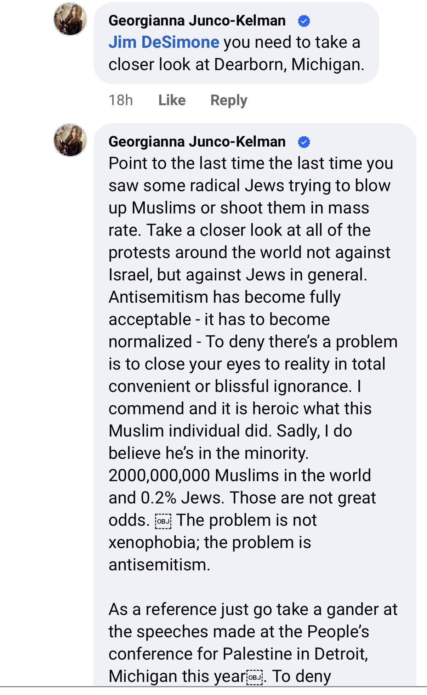Click verified badge on the Dearborn comment
This screenshot has height=695, width=427.
tap(304, 21)
